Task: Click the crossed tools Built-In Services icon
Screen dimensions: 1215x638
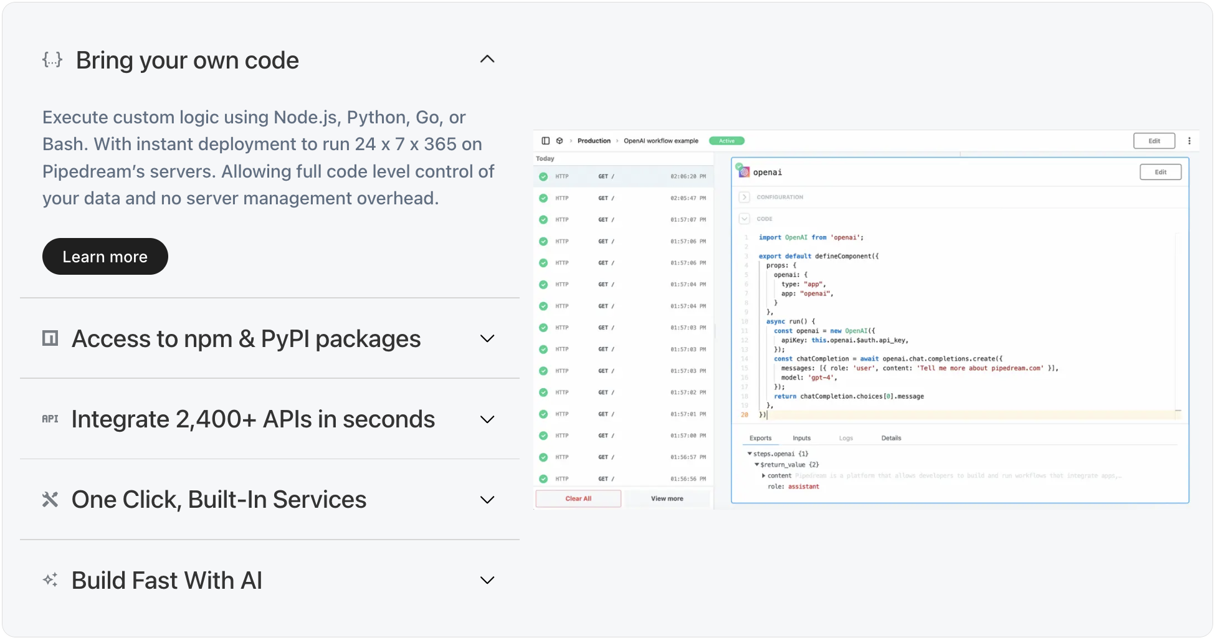Action: click(x=50, y=499)
